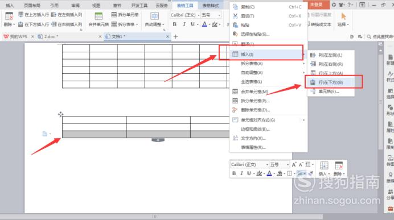The width and height of the screenshot is (394, 220).
Task: Open the Select (选择) ribbon dropdown
Action: pyautogui.click(x=343, y=19)
